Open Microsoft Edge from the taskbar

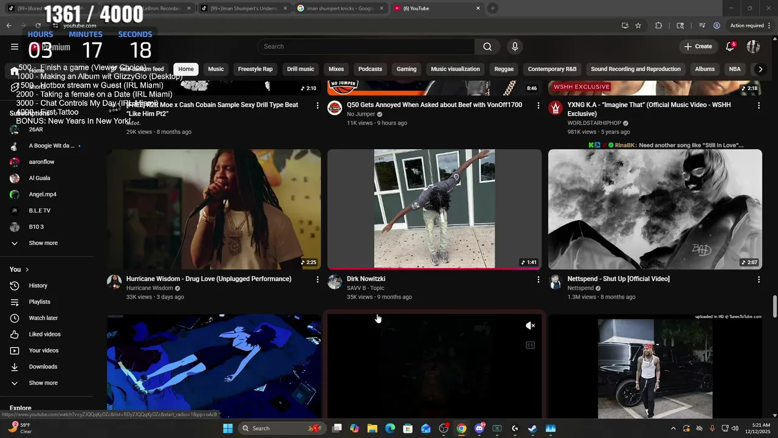coord(390,428)
